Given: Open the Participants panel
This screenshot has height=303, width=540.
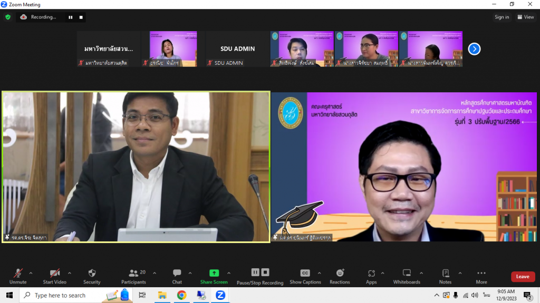Looking at the screenshot, I should pyautogui.click(x=134, y=273).
